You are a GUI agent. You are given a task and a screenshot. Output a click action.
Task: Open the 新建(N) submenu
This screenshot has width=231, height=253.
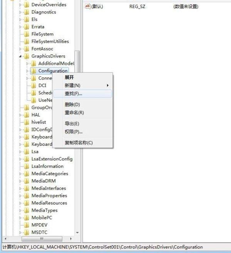tap(82, 85)
